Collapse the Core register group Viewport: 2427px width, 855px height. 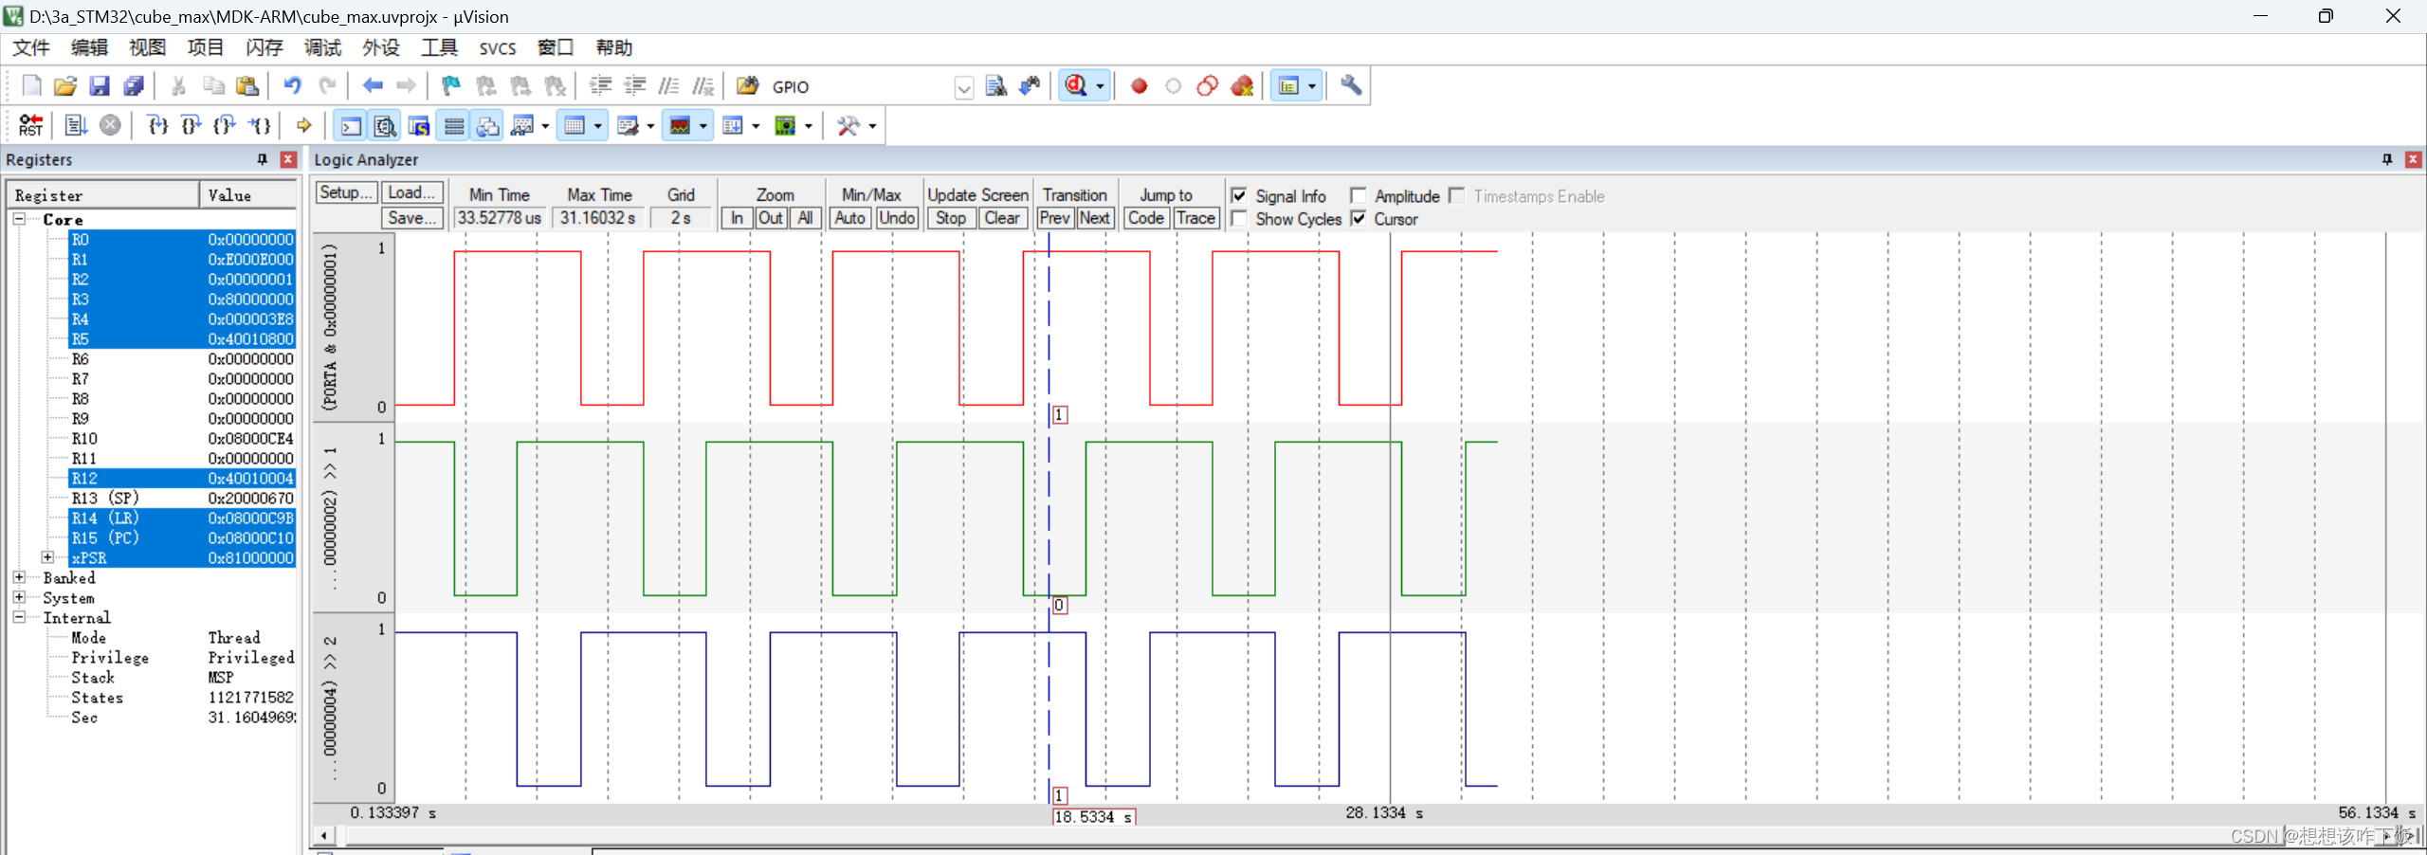coord(19,219)
